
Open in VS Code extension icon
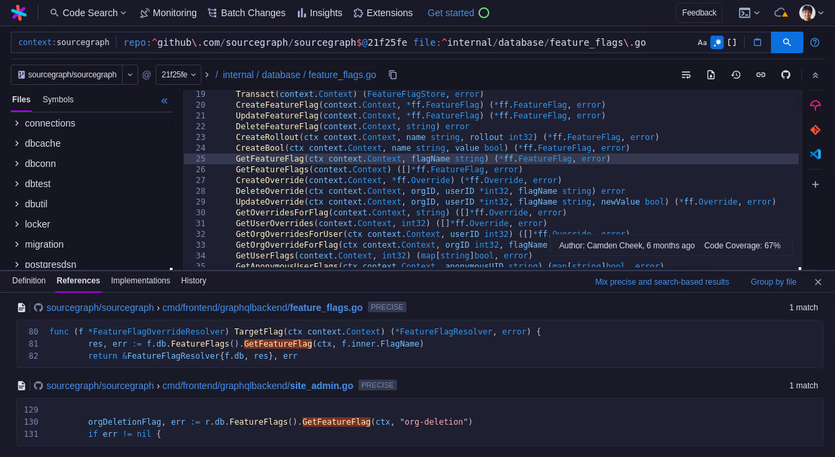pyautogui.click(x=815, y=153)
